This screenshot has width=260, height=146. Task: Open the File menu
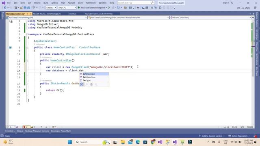(x=9, y=3)
